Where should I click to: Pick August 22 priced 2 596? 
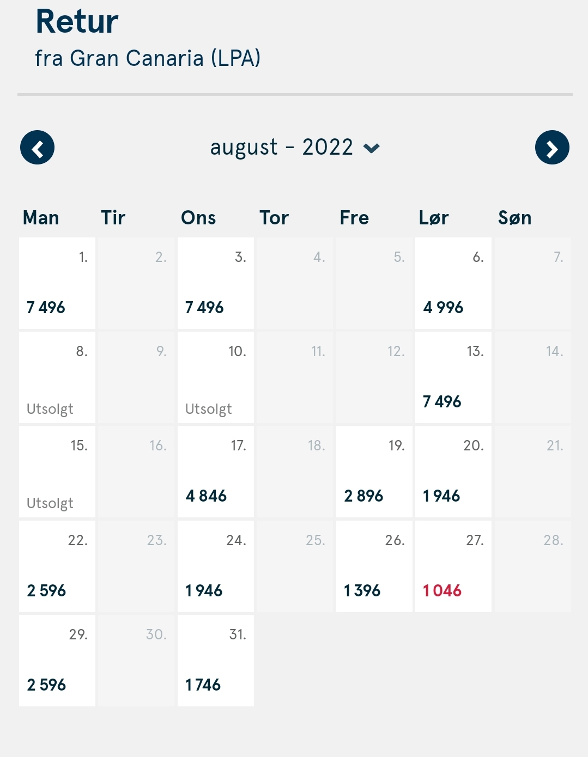(x=57, y=566)
